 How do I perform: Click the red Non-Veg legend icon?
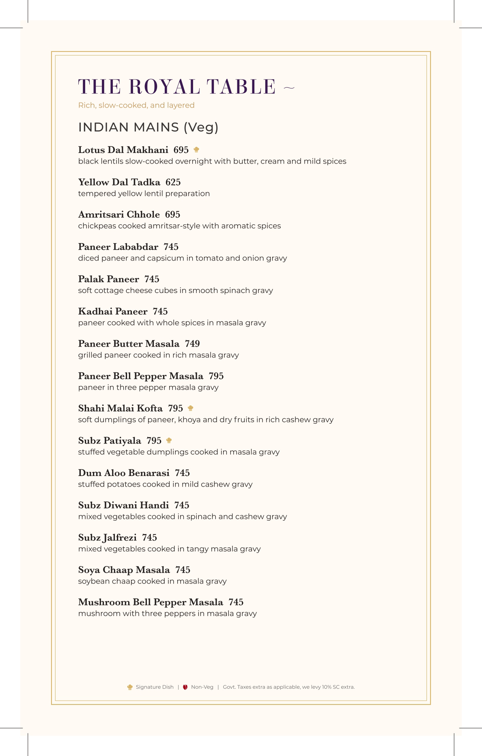(185, 687)
